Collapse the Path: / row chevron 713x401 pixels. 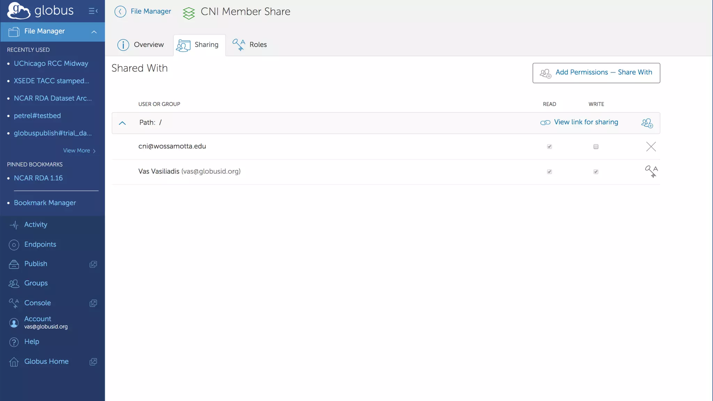(122, 123)
